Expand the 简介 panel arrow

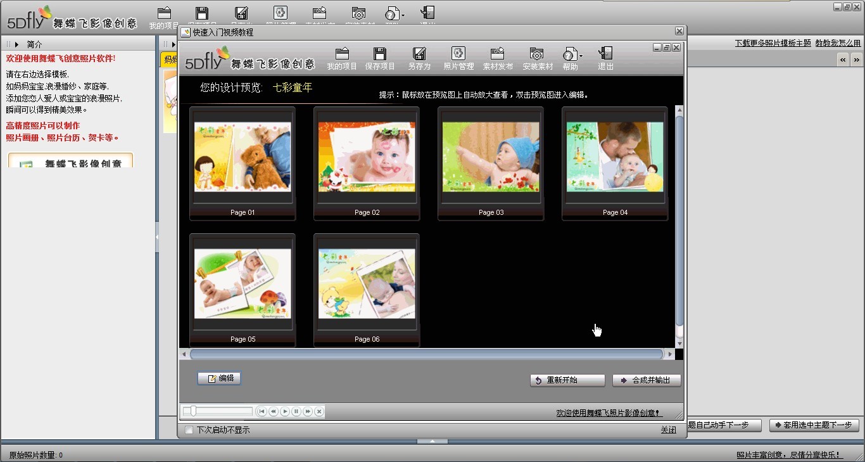point(17,44)
